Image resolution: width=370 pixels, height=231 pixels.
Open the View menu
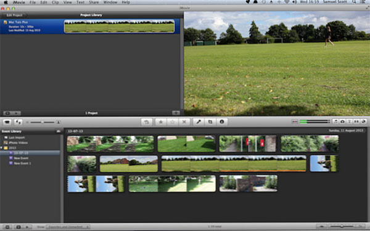pyautogui.click(x=67, y=2)
